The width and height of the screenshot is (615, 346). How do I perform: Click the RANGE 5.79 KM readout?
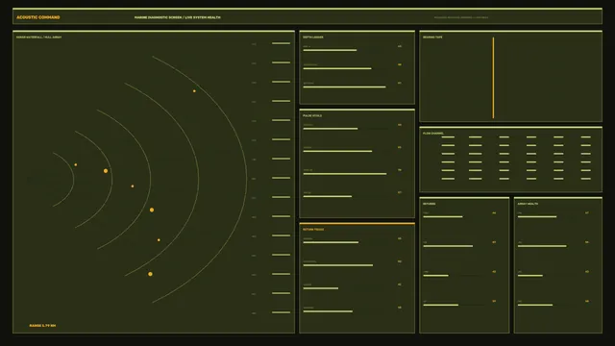[x=42, y=326]
